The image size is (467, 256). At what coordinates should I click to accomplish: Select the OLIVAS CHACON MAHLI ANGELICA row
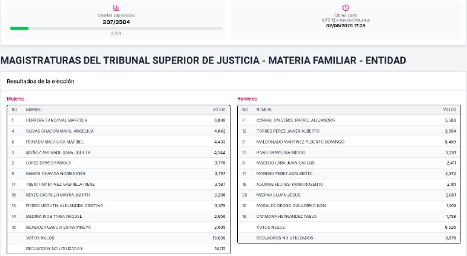click(x=118, y=131)
